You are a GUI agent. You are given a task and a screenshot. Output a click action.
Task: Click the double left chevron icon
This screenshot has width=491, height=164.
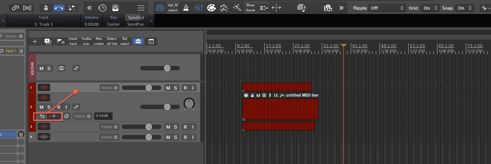(90, 8)
